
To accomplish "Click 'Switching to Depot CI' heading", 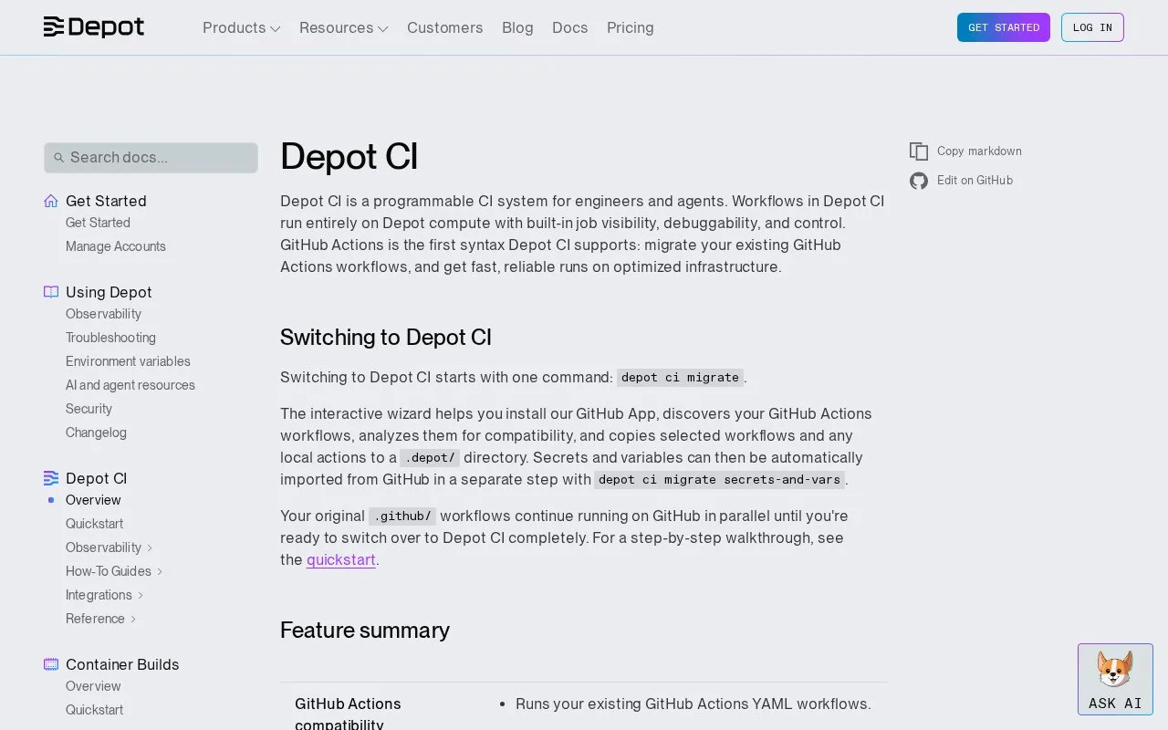I will pyautogui.click(x=386, y=338).
